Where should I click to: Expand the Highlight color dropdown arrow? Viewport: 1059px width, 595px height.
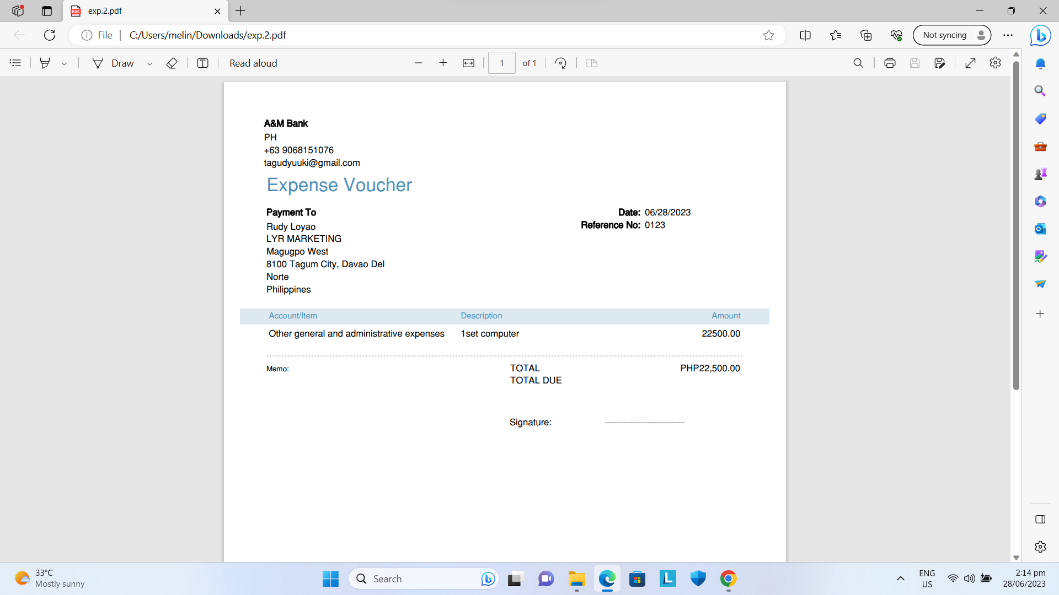coord(65,63)
